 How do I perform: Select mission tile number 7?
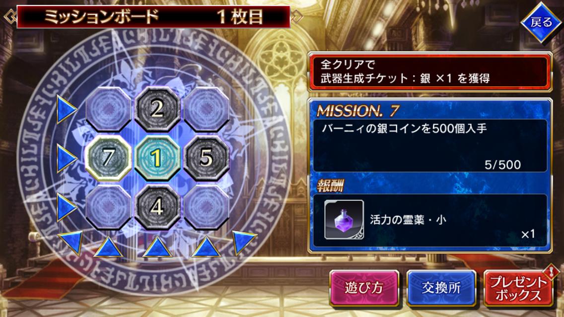pyautogui.click(x=108, y=158)
